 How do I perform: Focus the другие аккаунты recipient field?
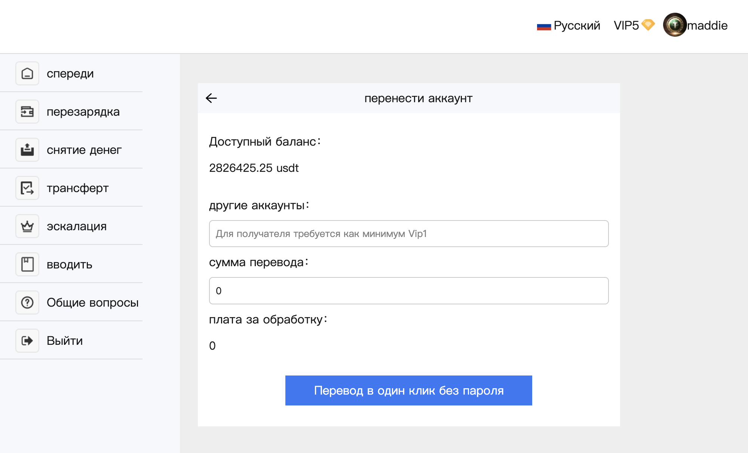point(409,234)
